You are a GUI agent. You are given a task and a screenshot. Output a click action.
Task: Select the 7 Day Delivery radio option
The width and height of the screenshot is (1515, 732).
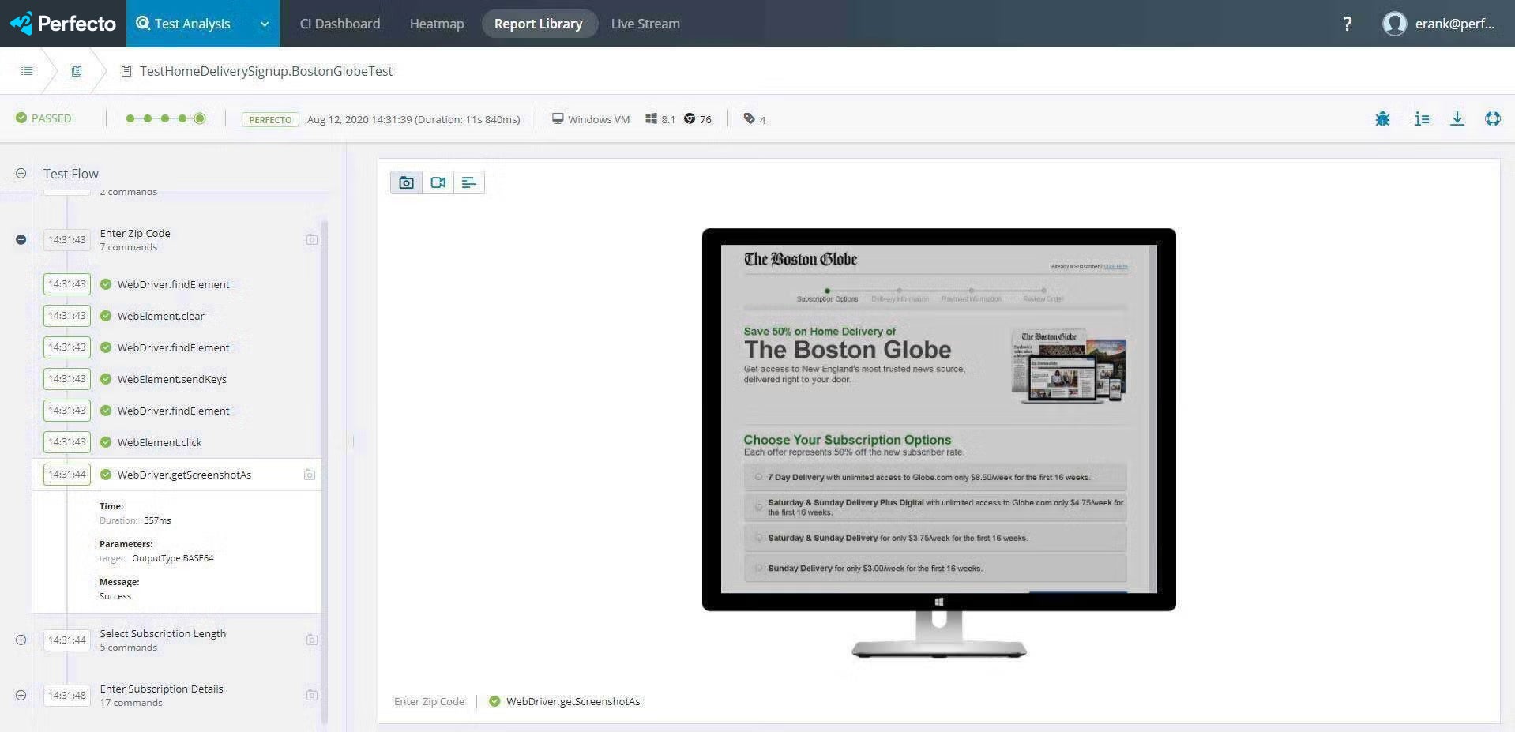tap(758, 477)
